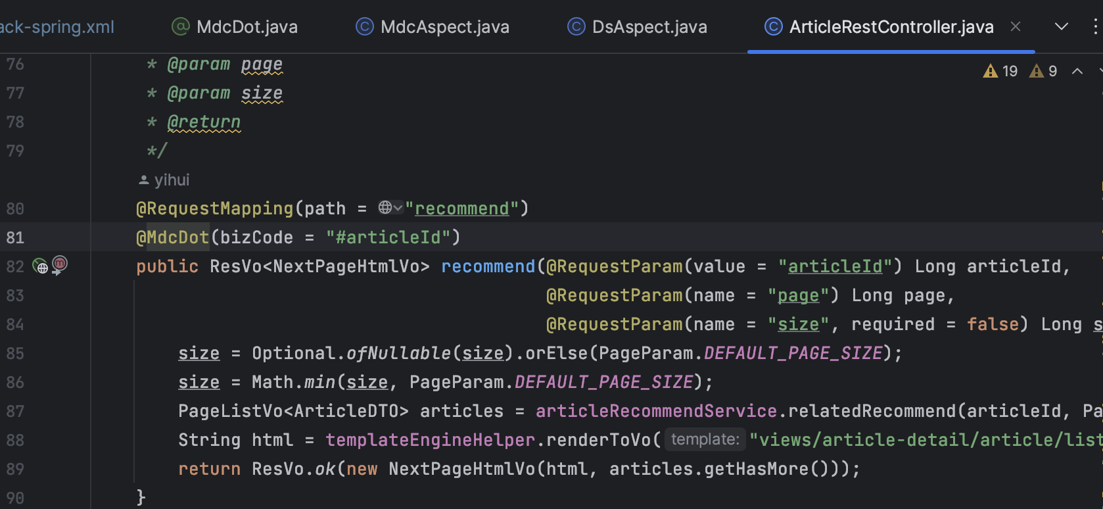Click line number 81 in the gutter
The image size is (1103, 509).
[x=15, y=237]
